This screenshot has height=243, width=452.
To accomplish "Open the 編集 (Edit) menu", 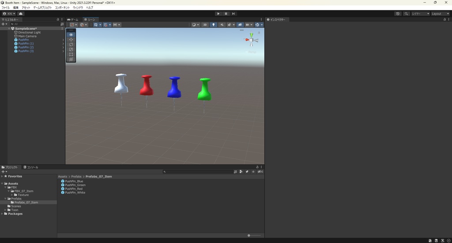I will point(15,8).
